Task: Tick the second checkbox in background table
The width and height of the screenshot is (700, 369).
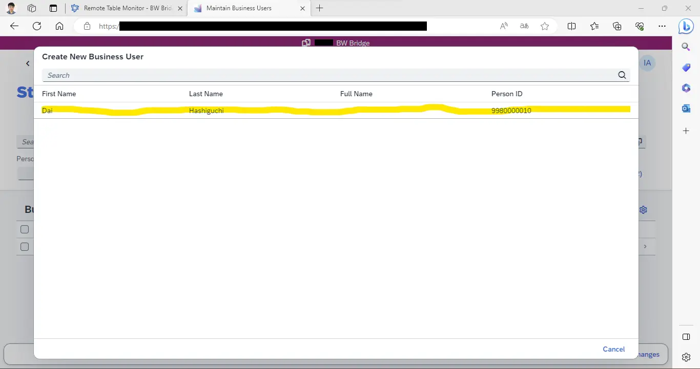Action: 25,247
